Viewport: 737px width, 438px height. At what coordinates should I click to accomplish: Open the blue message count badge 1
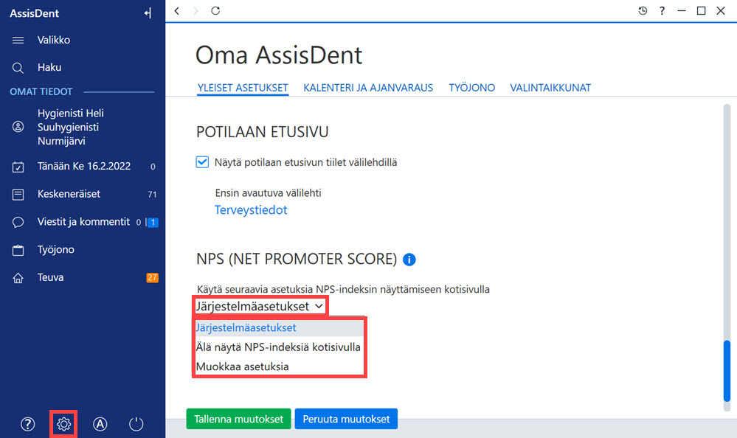pyautogui.click(x=153, y=222)
